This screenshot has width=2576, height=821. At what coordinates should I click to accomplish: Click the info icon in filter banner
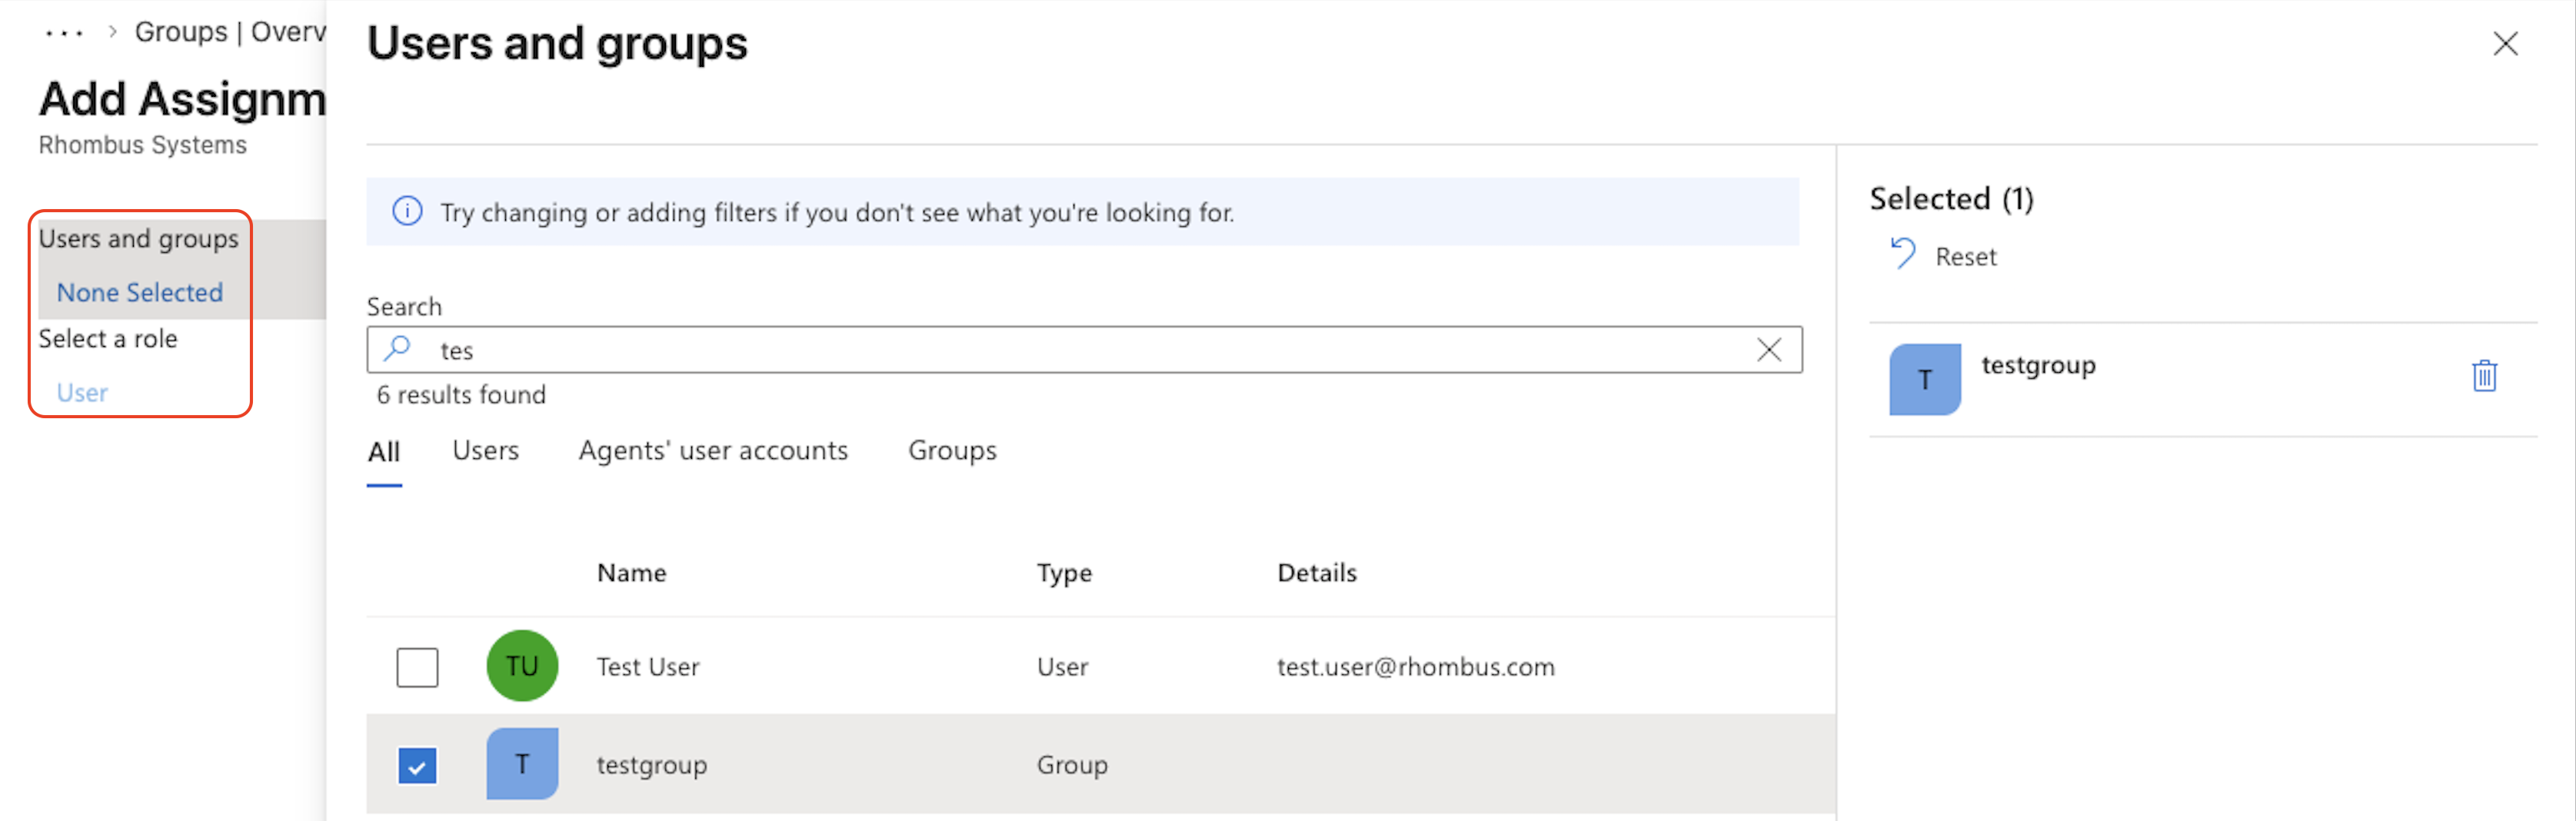click(x=407, y=211)
